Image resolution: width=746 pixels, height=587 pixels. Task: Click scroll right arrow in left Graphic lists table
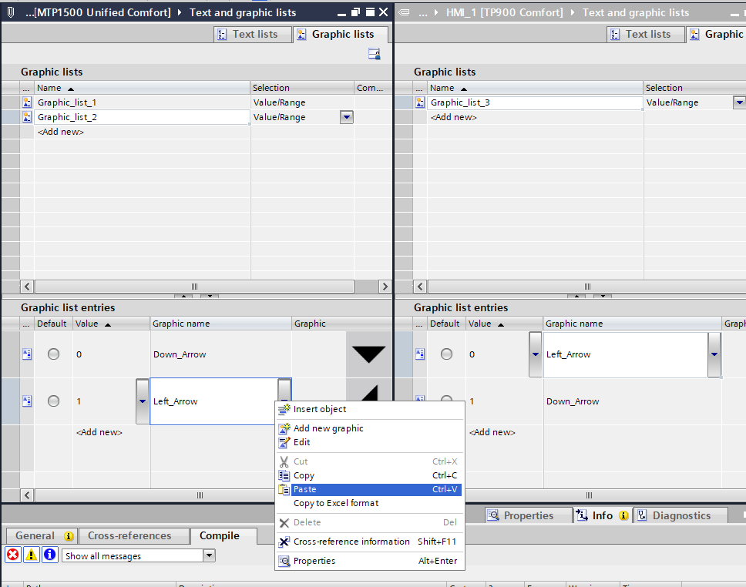[x=385, y=287]
